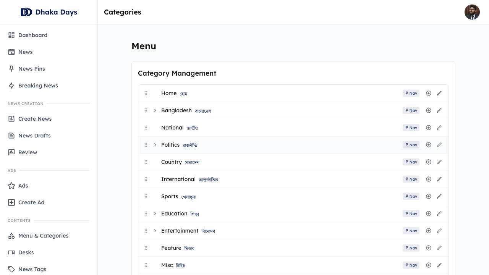The image size is (489, 275).
Task: Add subcategory to Politics row
Action: pyautogui.click(x=429, y=145)
